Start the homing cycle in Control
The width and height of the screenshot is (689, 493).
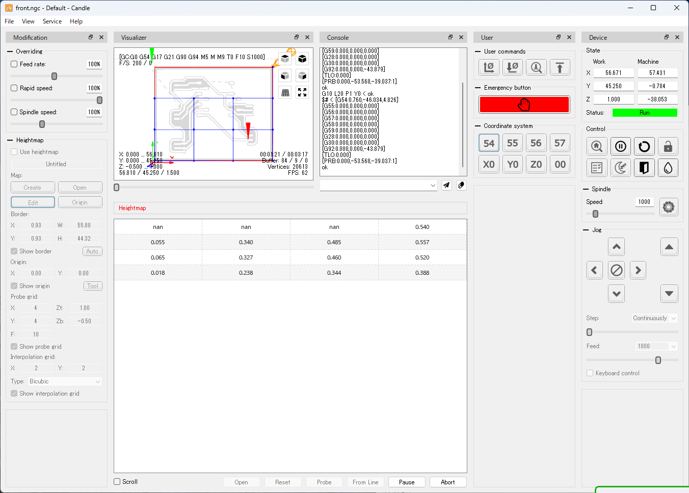click(x=597, y=146)
